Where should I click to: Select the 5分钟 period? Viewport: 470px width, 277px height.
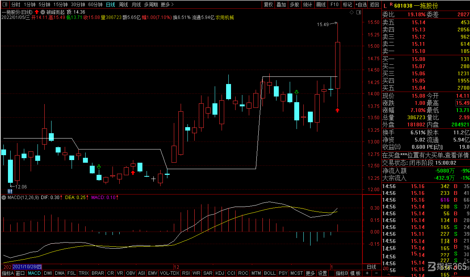tap(44, 5)
